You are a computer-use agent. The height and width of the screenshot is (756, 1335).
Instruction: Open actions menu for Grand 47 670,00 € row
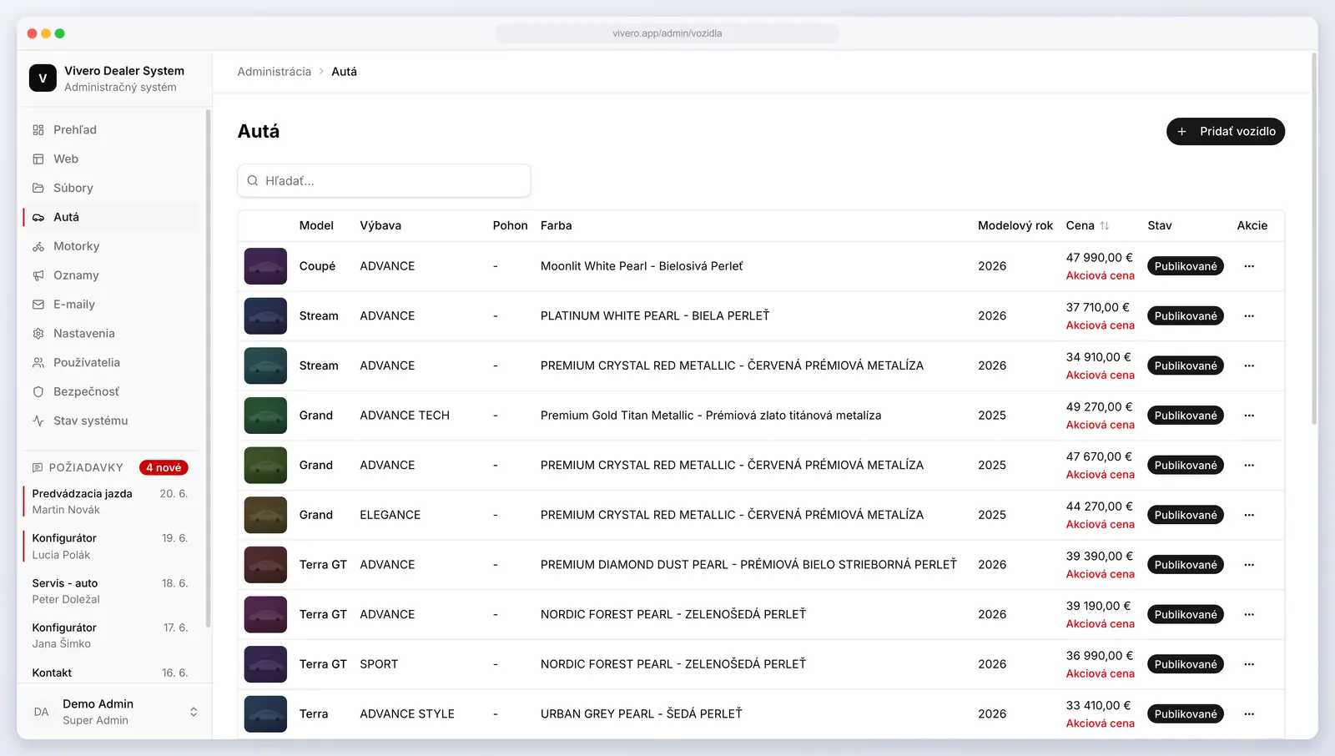[x=1249, y=466]
